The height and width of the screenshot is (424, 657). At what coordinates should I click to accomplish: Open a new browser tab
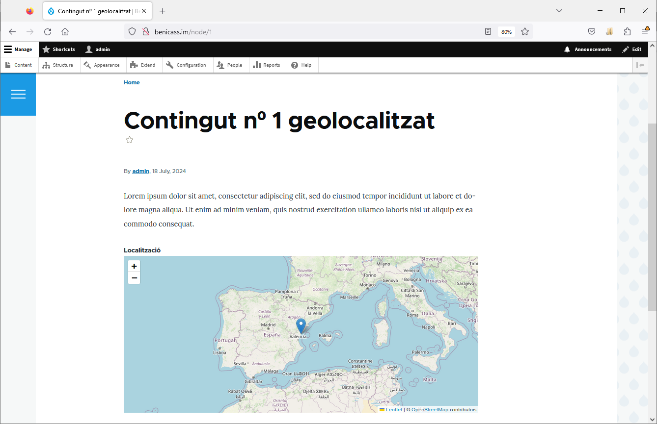tap(163, 11)
